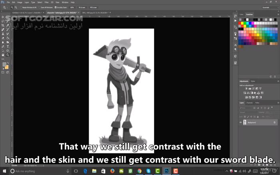Open the Essentials workspace switcher
The width and height of the screenshot is (280, 175).
[x=270, y=8]
